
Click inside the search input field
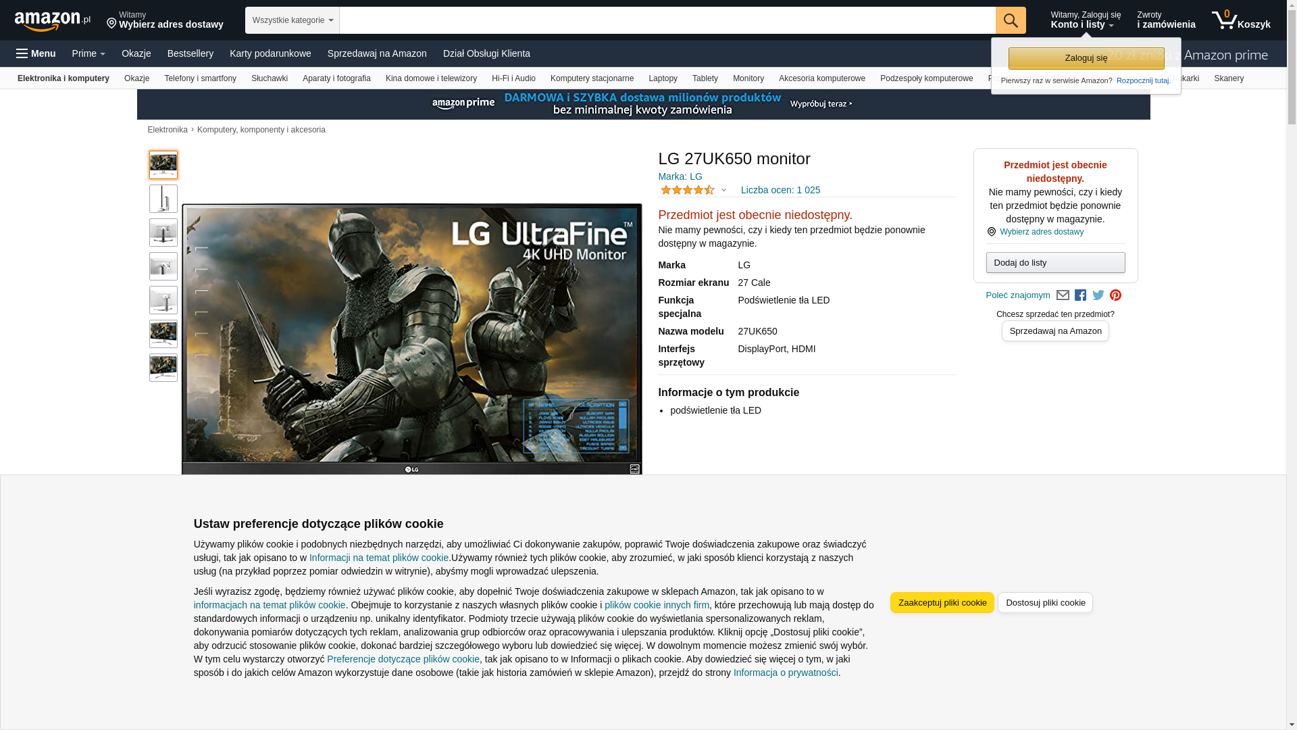tap(666, 20)
